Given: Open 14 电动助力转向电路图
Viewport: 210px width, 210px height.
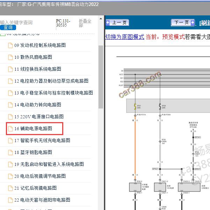Looking at the screenshot, I should (38, 105).
